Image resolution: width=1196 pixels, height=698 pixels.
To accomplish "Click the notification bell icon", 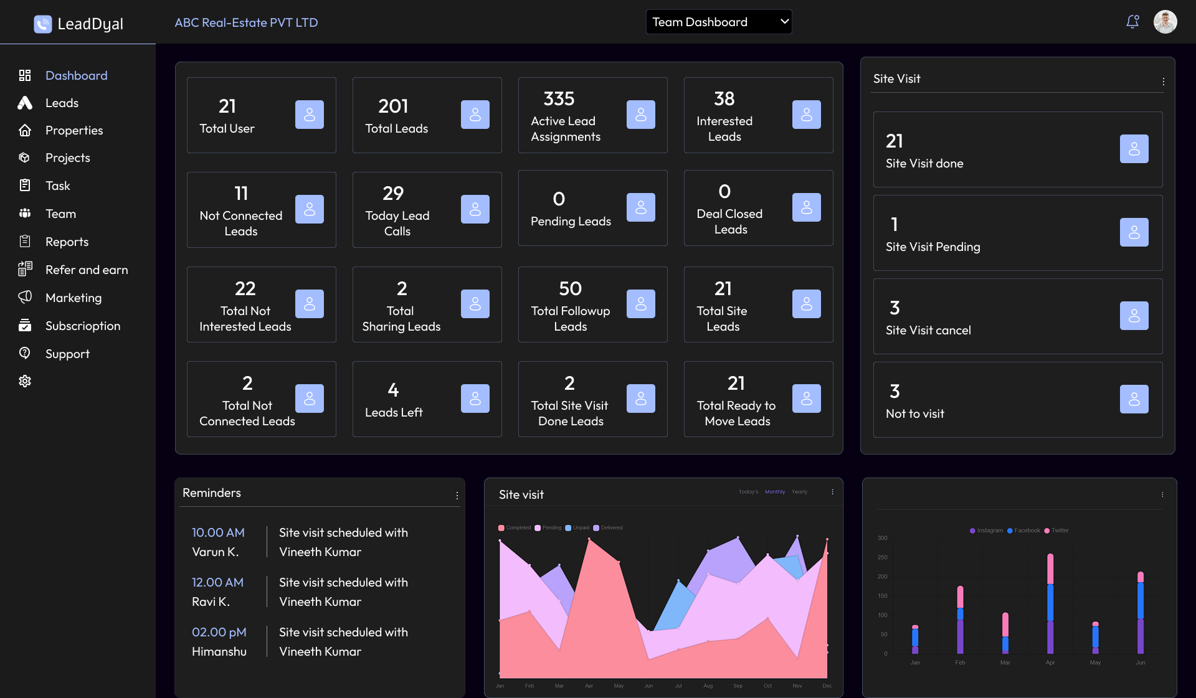I will 1132,22.
